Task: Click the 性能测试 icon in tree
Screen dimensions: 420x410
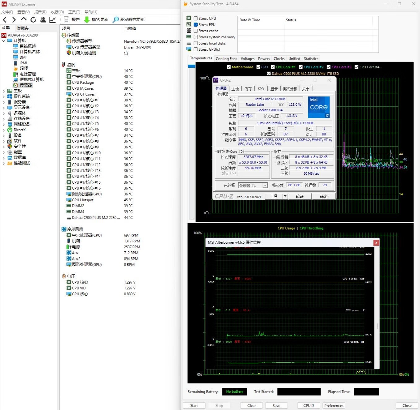Action: [10, 163]
